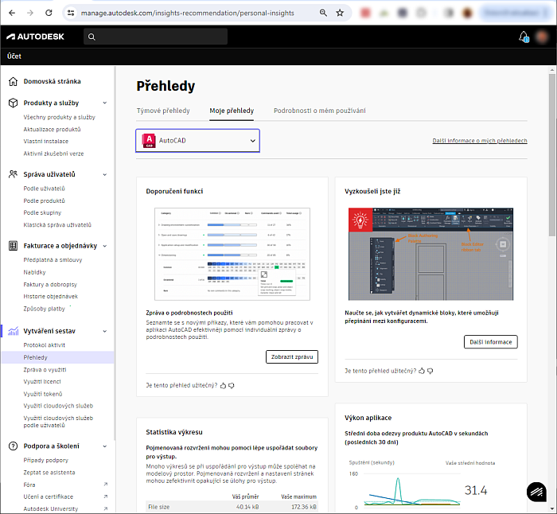Bookmark page with the star icon
This screenshot has height=514, width=557.
340,13
